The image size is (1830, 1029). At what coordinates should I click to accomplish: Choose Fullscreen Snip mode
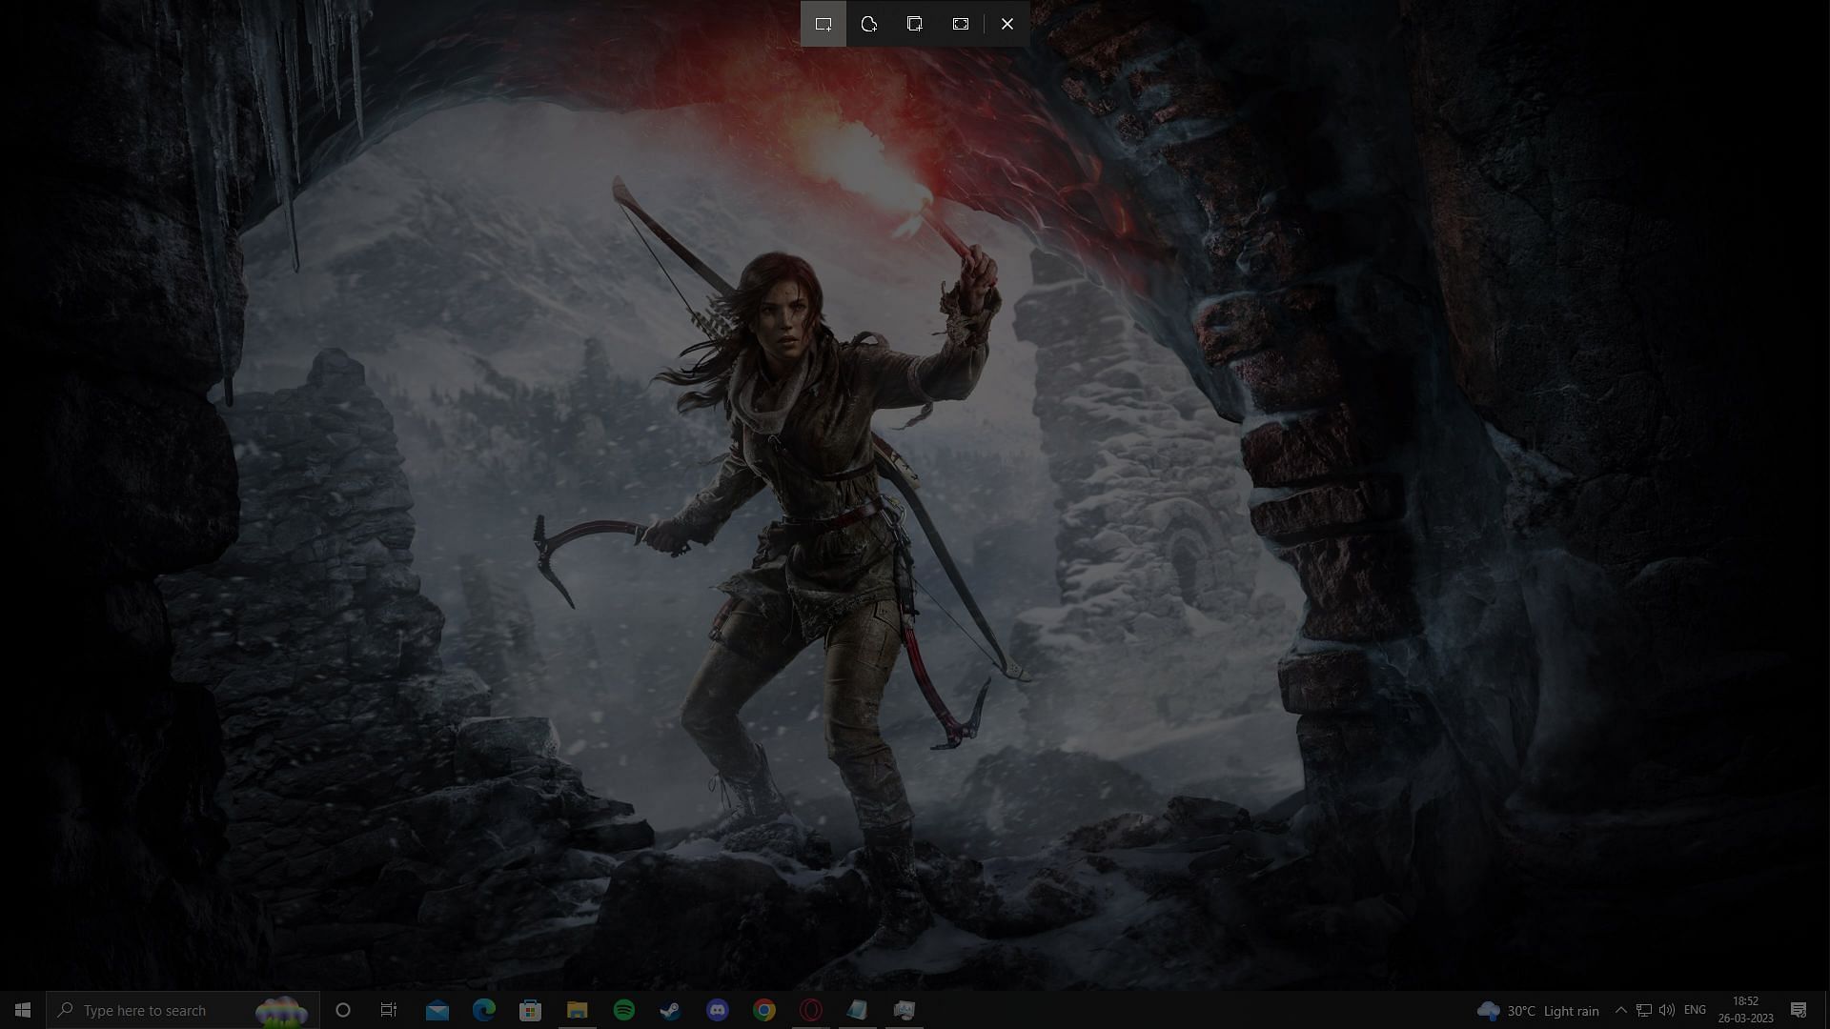tap(961, 24)
